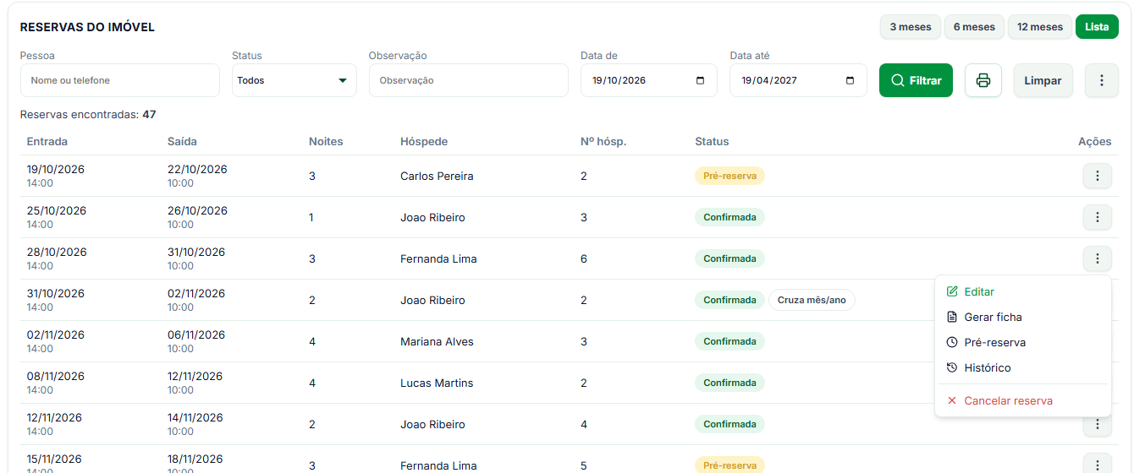Click the Data de date field

pyautogui.click(x=649, y=80)
